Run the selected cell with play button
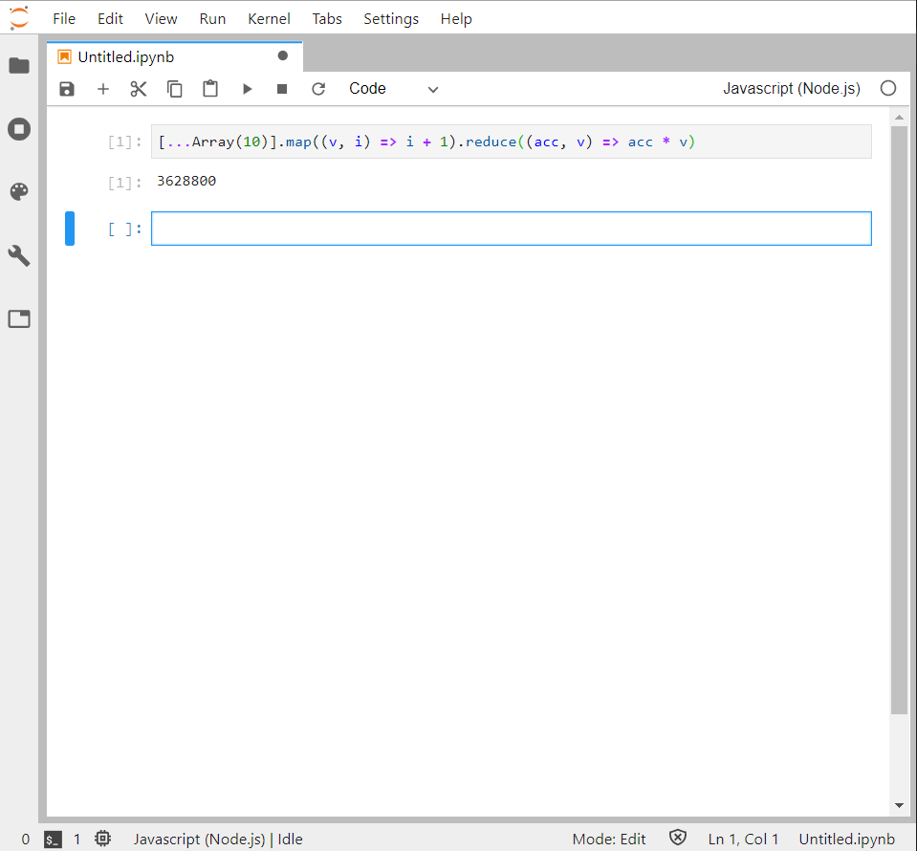This screenshot has width=917, height=851. click(x=247, y=89)
